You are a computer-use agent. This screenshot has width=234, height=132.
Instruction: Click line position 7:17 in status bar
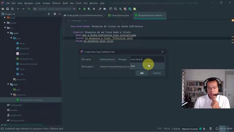tap(159, 129)
